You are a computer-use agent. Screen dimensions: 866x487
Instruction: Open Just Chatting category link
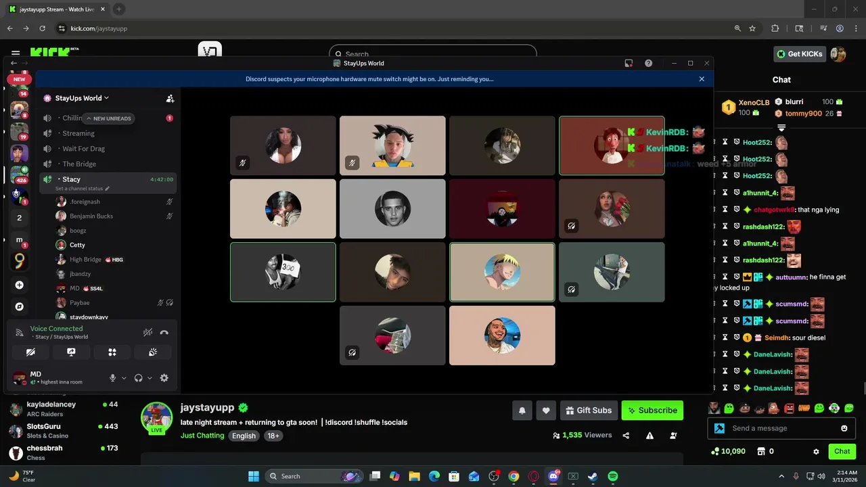click(x=202, y=436)
